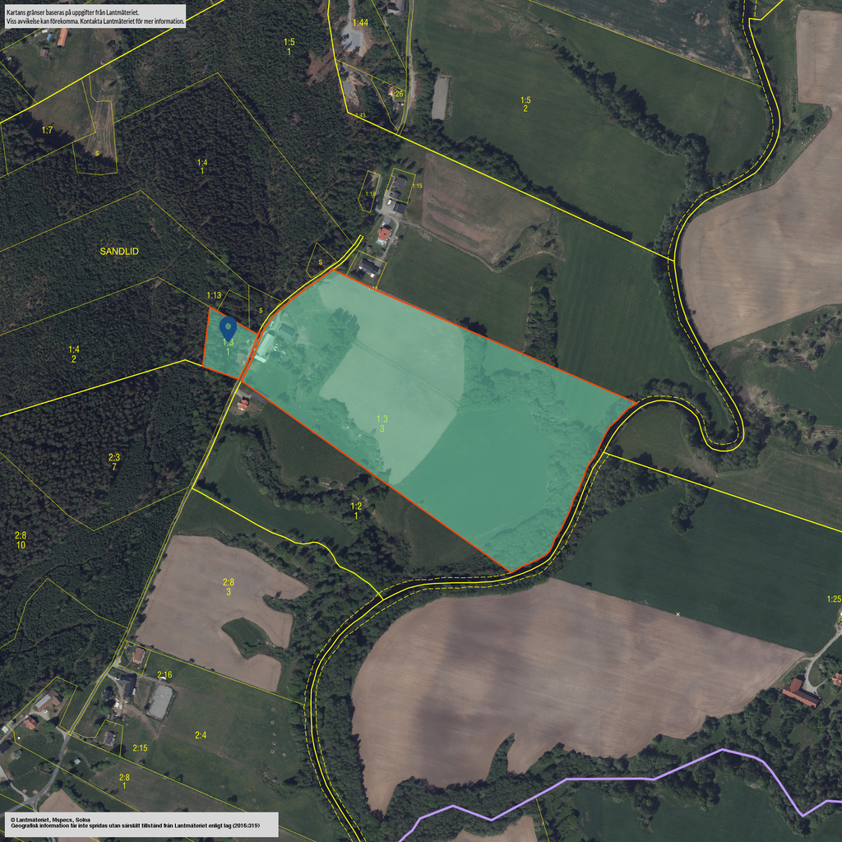Click the 2:15 parcel label
The image size is (842, 842).
pyautogui.click(x=140, y=748)
